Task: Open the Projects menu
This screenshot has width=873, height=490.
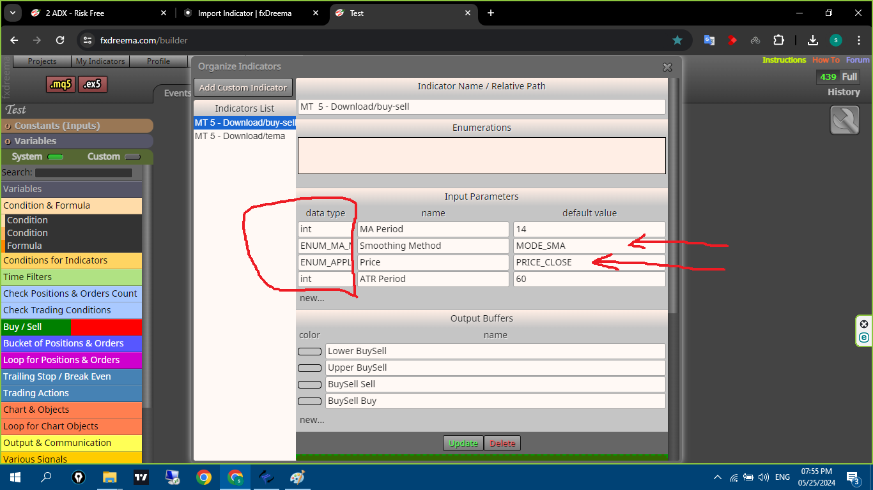Action: 42,61
